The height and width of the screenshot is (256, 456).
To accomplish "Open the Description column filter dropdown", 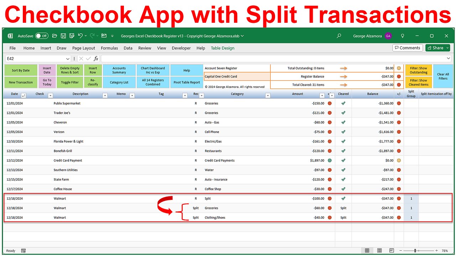I will (x=105, y=95).
